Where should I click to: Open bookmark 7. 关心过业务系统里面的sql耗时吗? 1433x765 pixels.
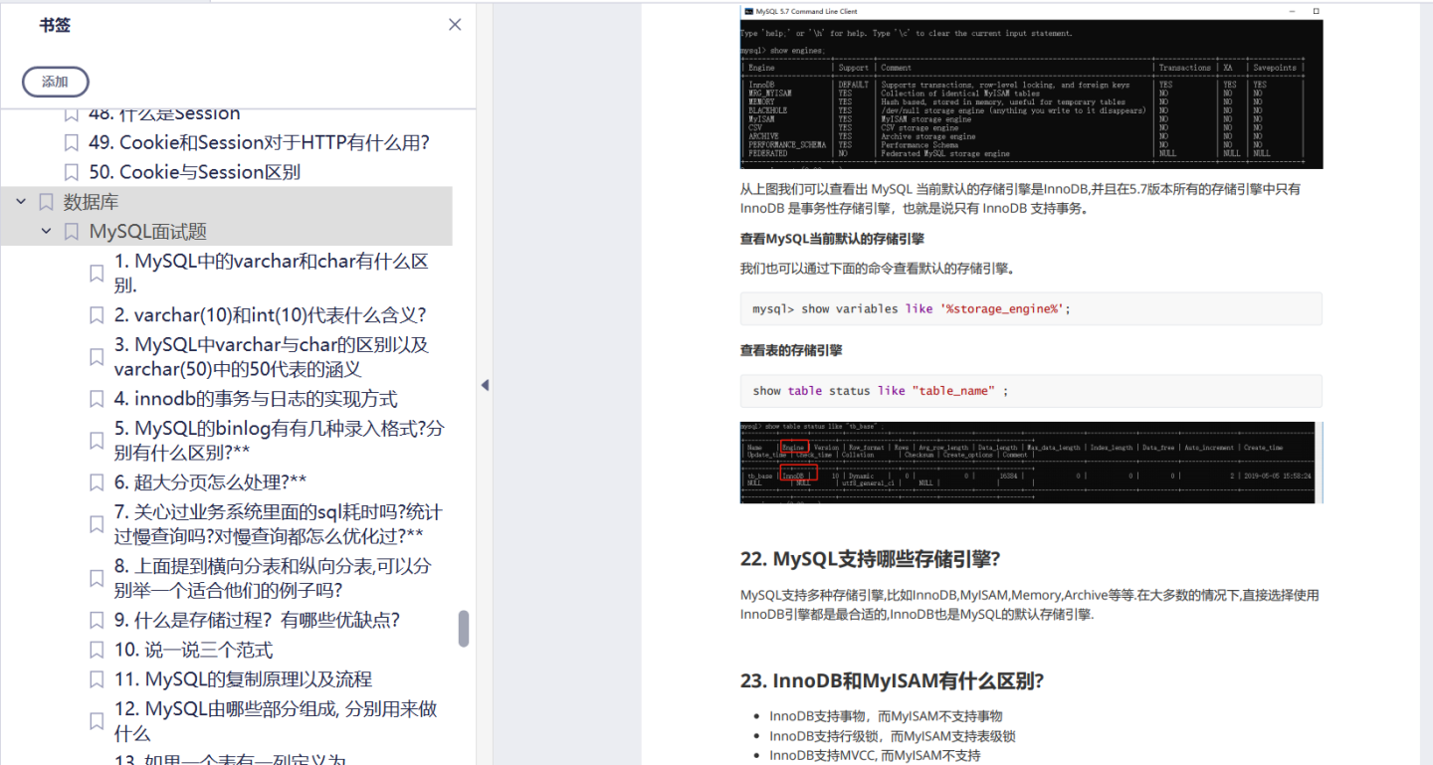[x=279, y=524]
